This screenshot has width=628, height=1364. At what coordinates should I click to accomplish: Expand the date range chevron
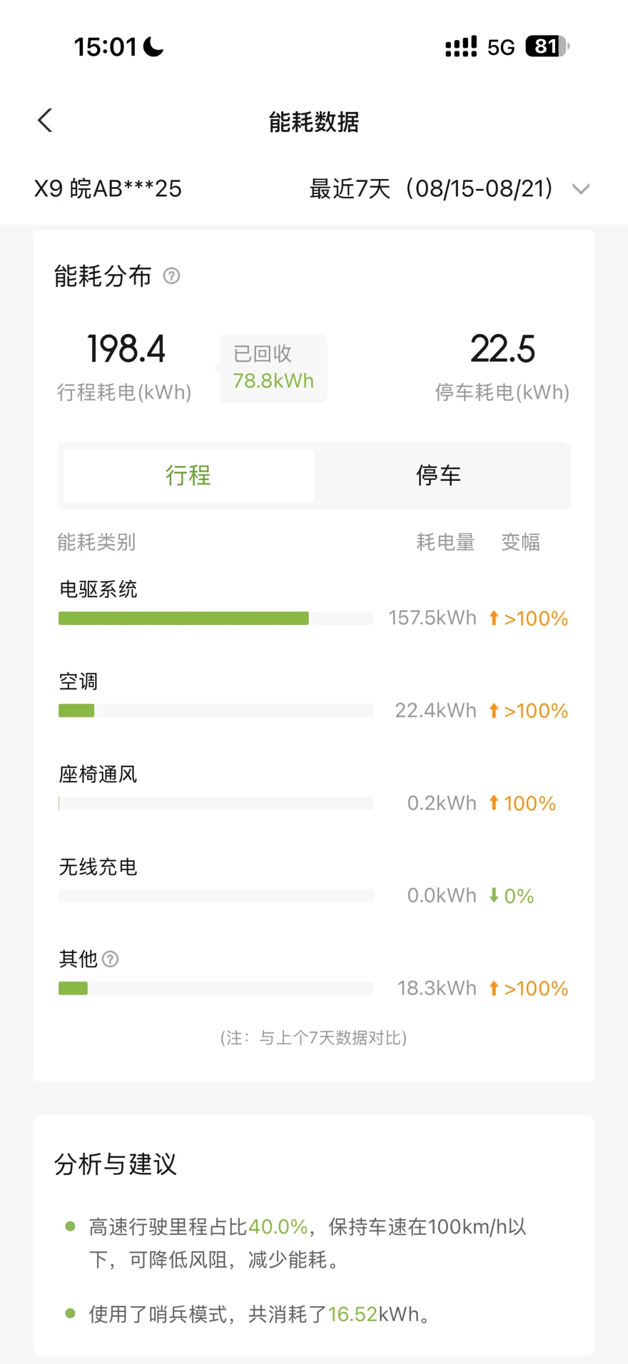point(581,189)
